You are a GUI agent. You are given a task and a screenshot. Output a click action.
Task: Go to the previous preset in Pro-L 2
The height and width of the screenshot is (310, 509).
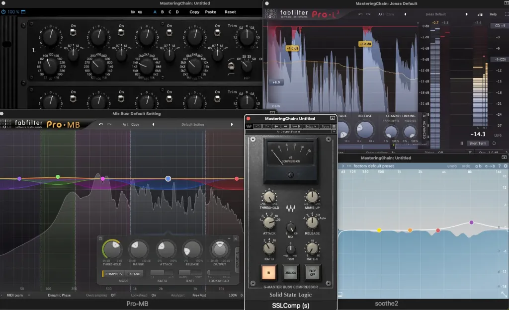coord(405,14)
